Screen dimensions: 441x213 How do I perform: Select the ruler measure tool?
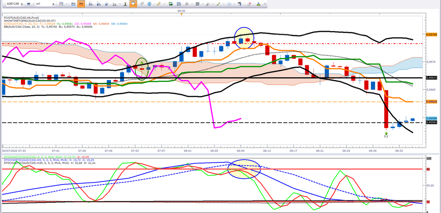coord(159,4)
